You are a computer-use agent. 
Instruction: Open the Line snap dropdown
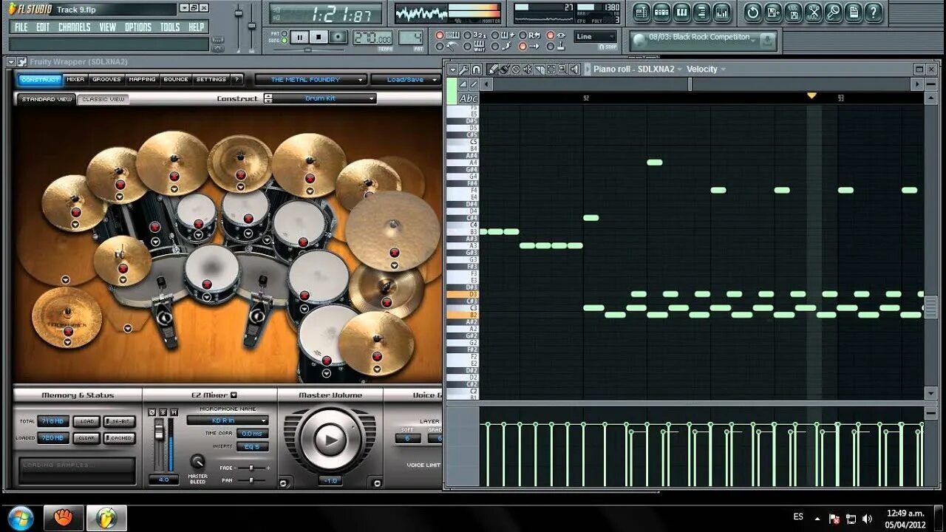click(596, 37)
